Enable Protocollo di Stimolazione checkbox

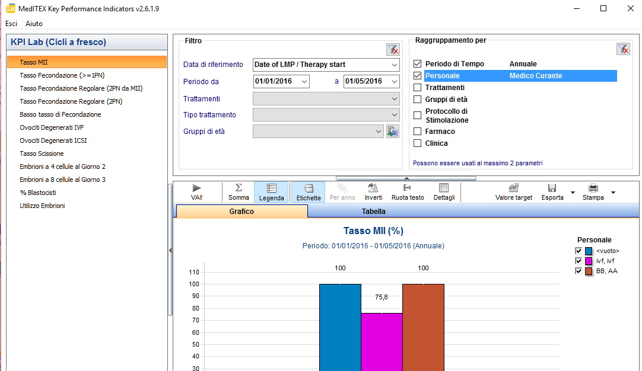click(417, 116)
